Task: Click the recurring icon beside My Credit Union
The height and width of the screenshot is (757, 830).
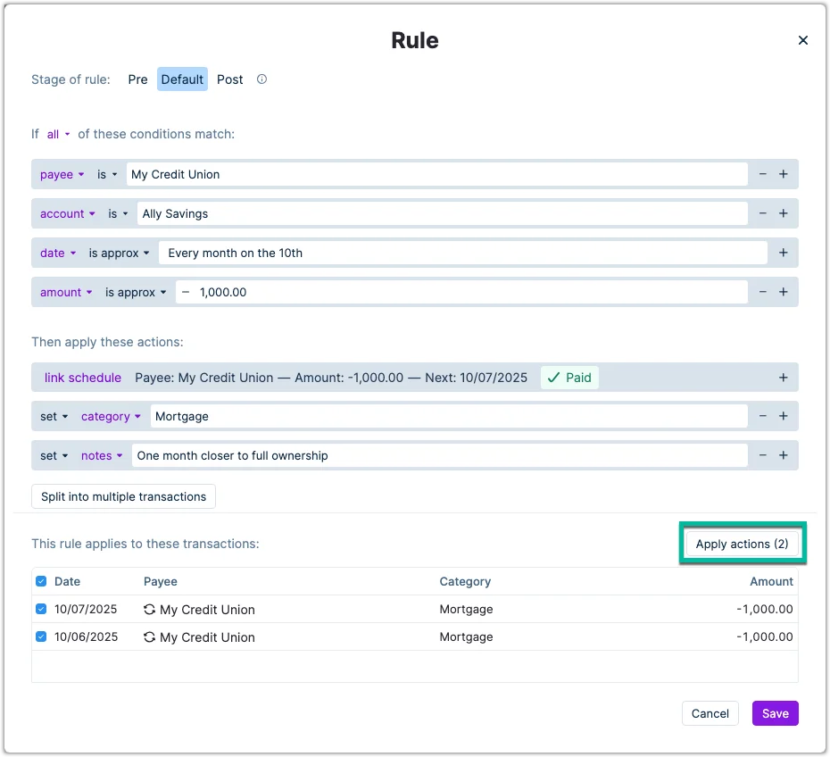Action: [x=149, y=610]
